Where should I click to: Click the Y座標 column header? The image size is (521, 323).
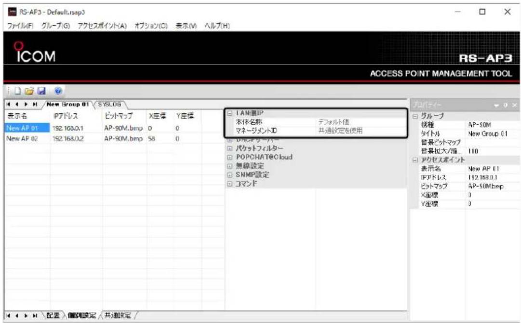pyautogui.click(x=187, y=116)
